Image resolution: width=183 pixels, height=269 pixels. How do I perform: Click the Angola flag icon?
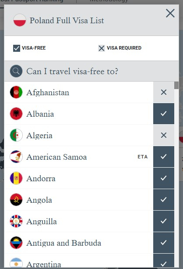tap(16, 200)
